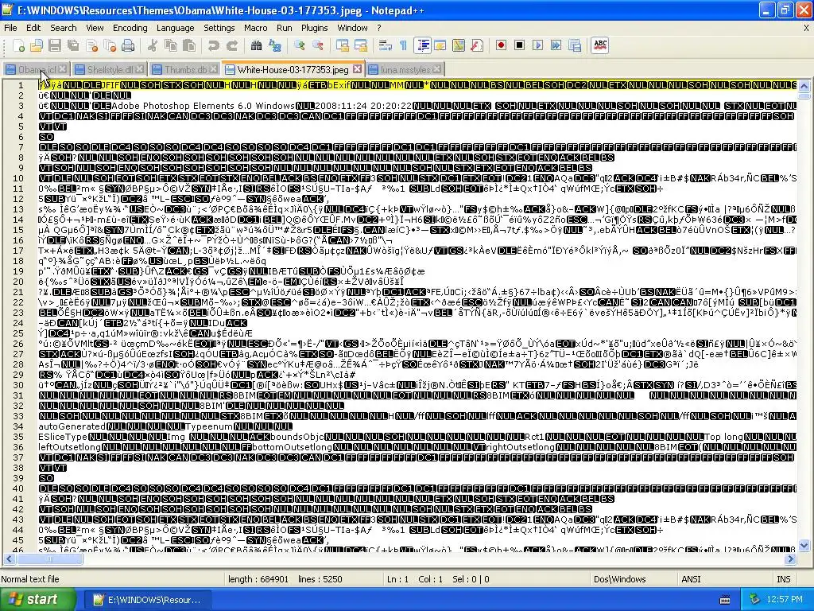
Task: Click the Zoom Out magnifier icon
Action: (317, 45)
